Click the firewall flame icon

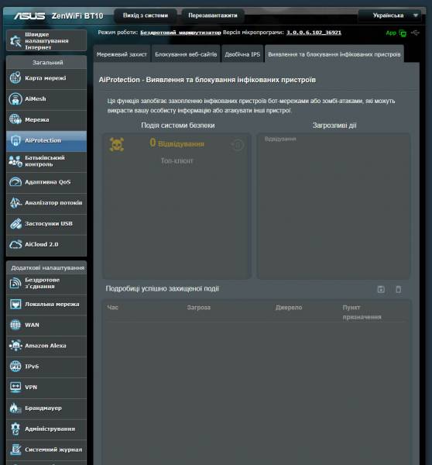15,408
